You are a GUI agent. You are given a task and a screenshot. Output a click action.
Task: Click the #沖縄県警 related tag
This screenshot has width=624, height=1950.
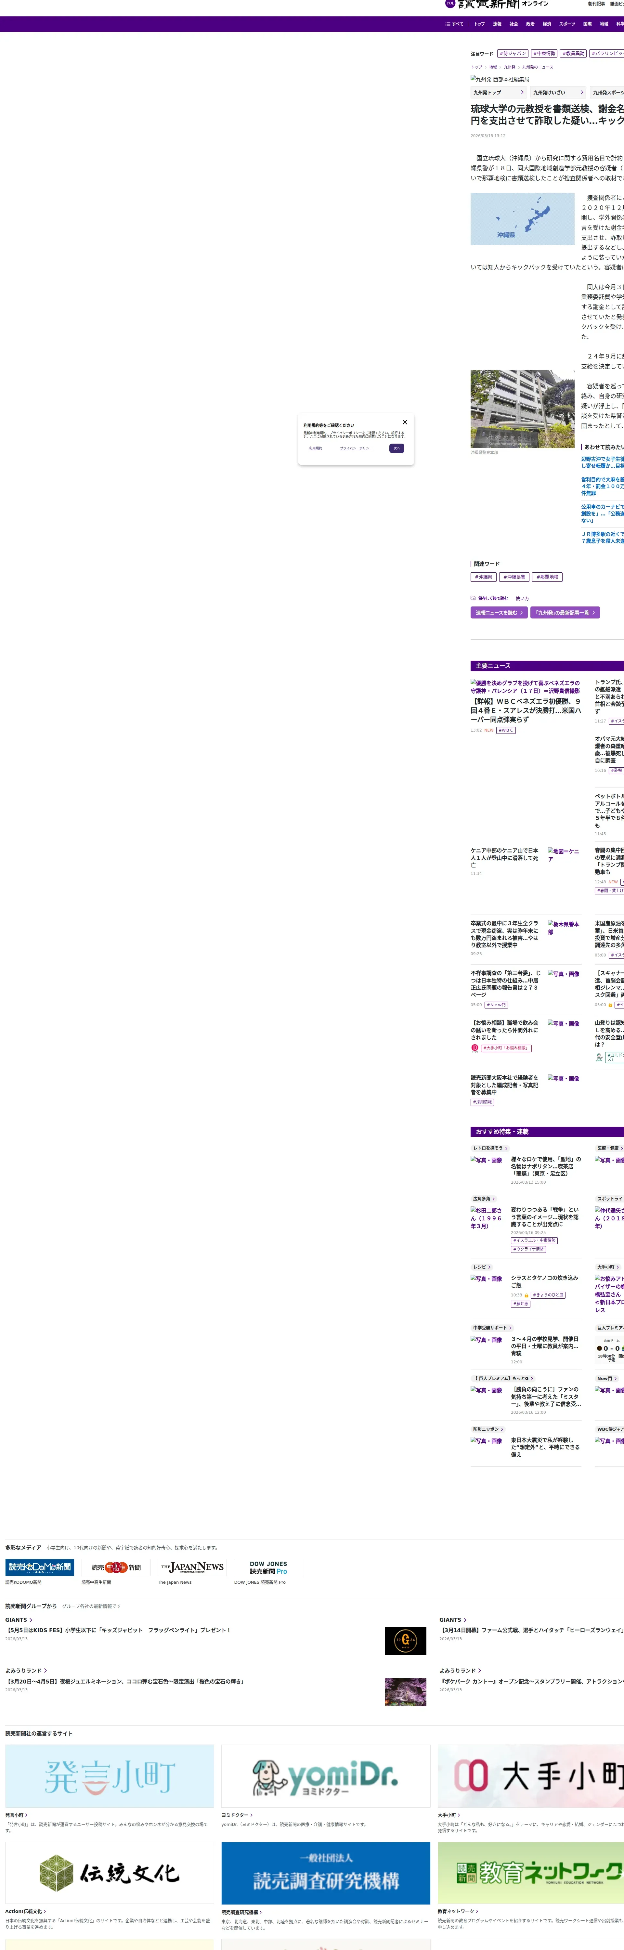coord(514,577)
